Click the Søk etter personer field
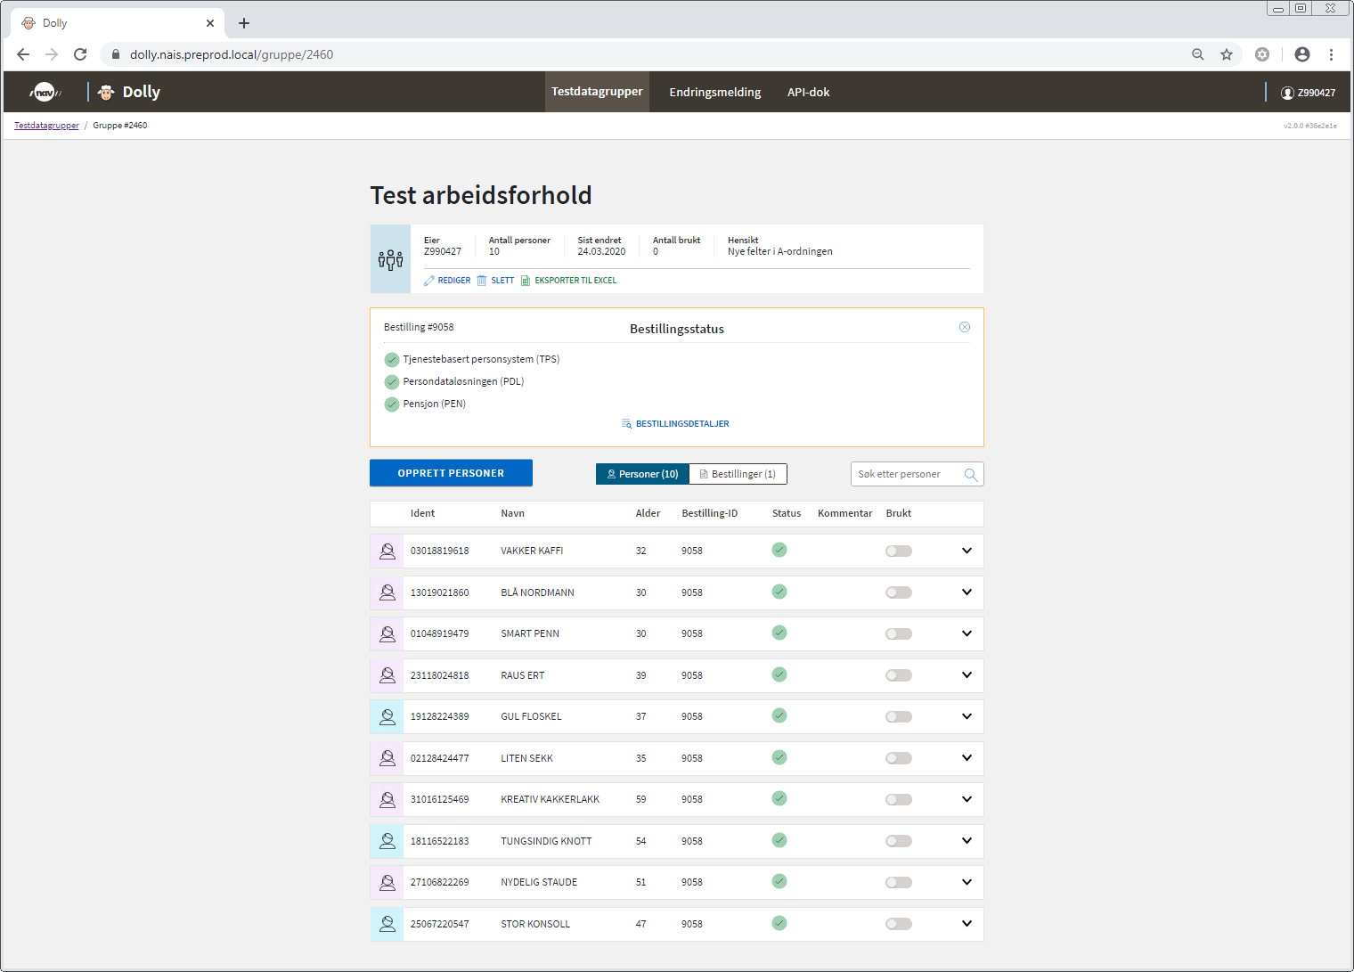The image size is (1354, 972). pos(918,474)
